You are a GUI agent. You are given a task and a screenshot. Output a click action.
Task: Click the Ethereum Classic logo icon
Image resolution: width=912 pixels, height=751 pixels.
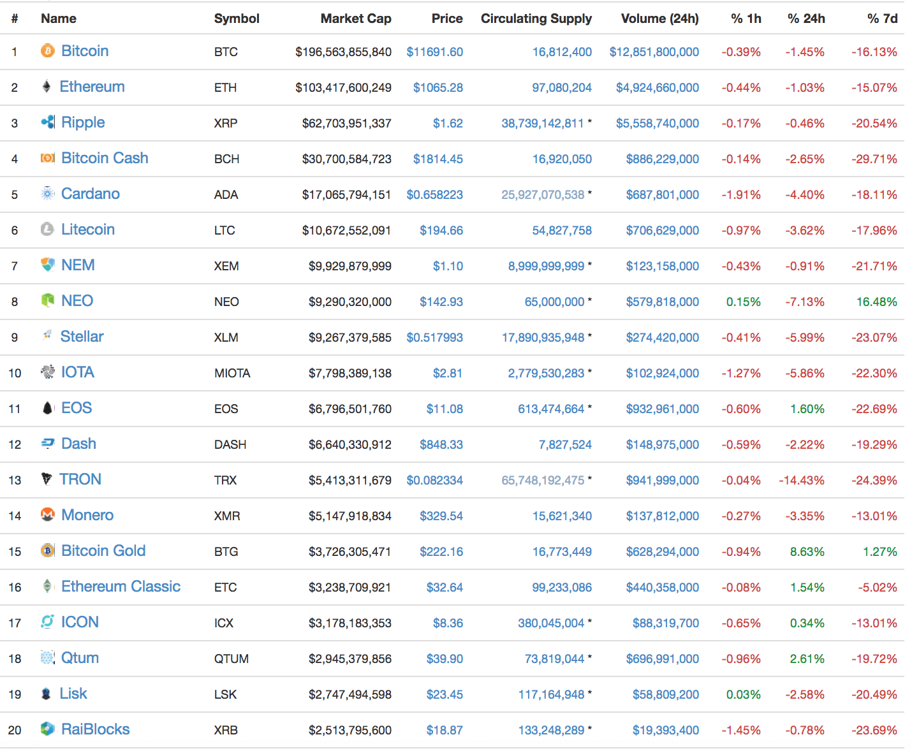[47, 586]
